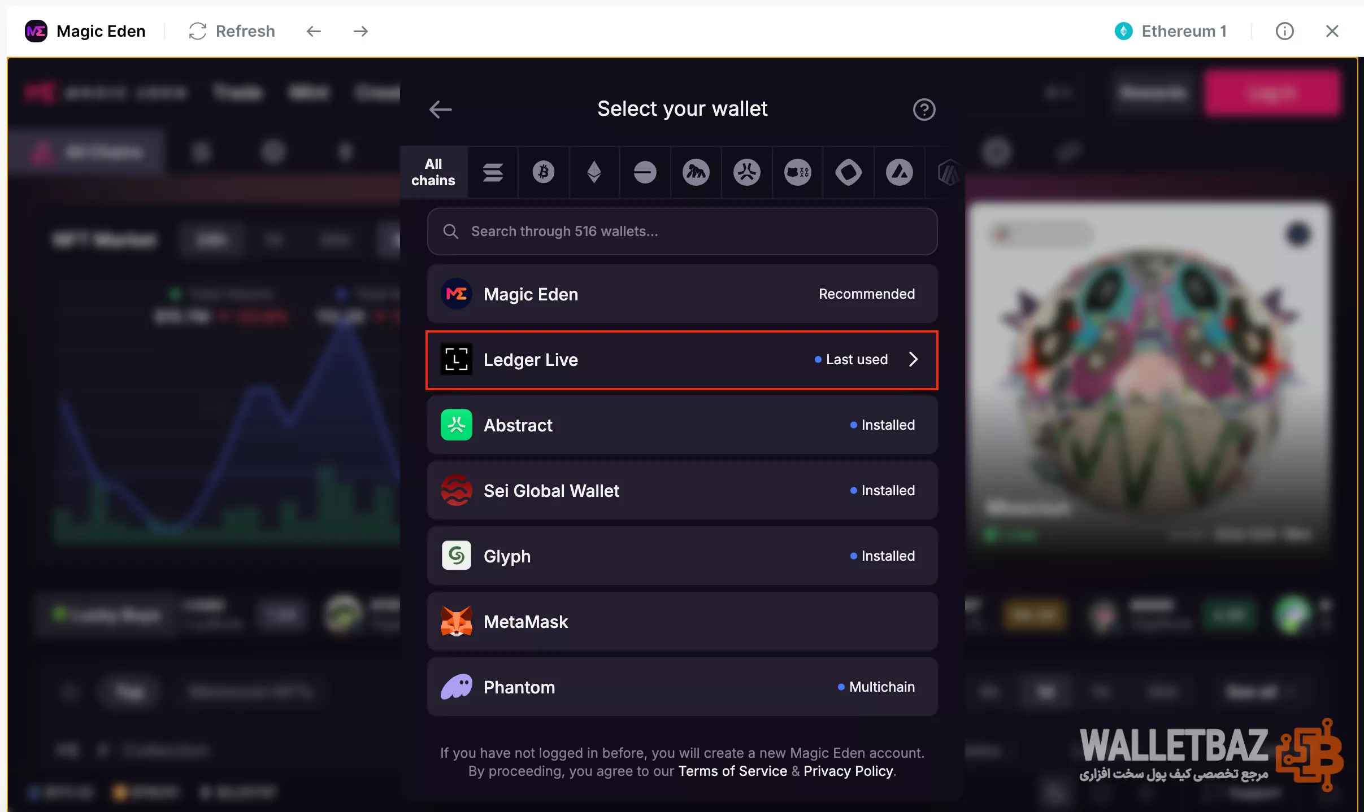Click the search field for 516 wallets
The image size is (1364, 812).
(683, 232)
